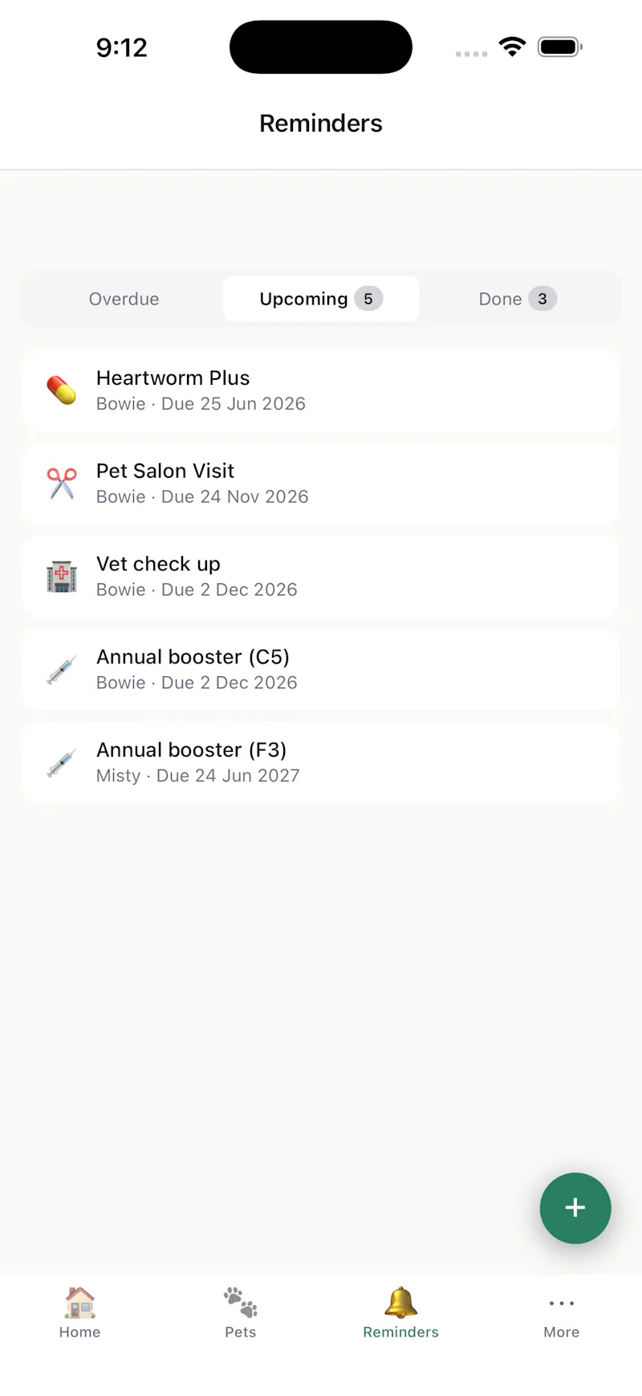Viewport: 642px width, 1396px height.
Task: Tap the pill icon for Heartworm Plus
Action: [x=62, y=390]
